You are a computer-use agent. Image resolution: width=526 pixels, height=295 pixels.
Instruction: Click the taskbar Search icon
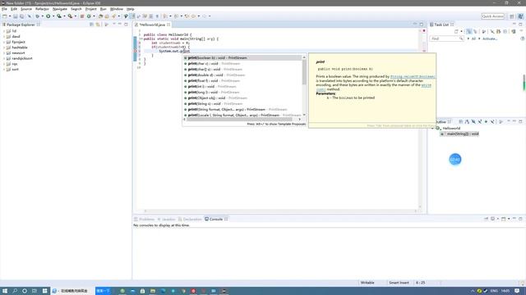(x=15, y=291)
